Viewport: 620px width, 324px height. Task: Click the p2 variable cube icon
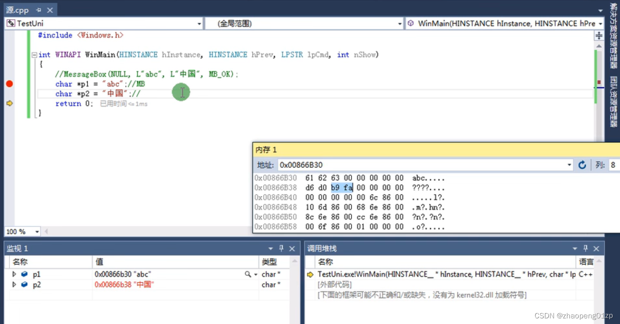click(24, 285)
